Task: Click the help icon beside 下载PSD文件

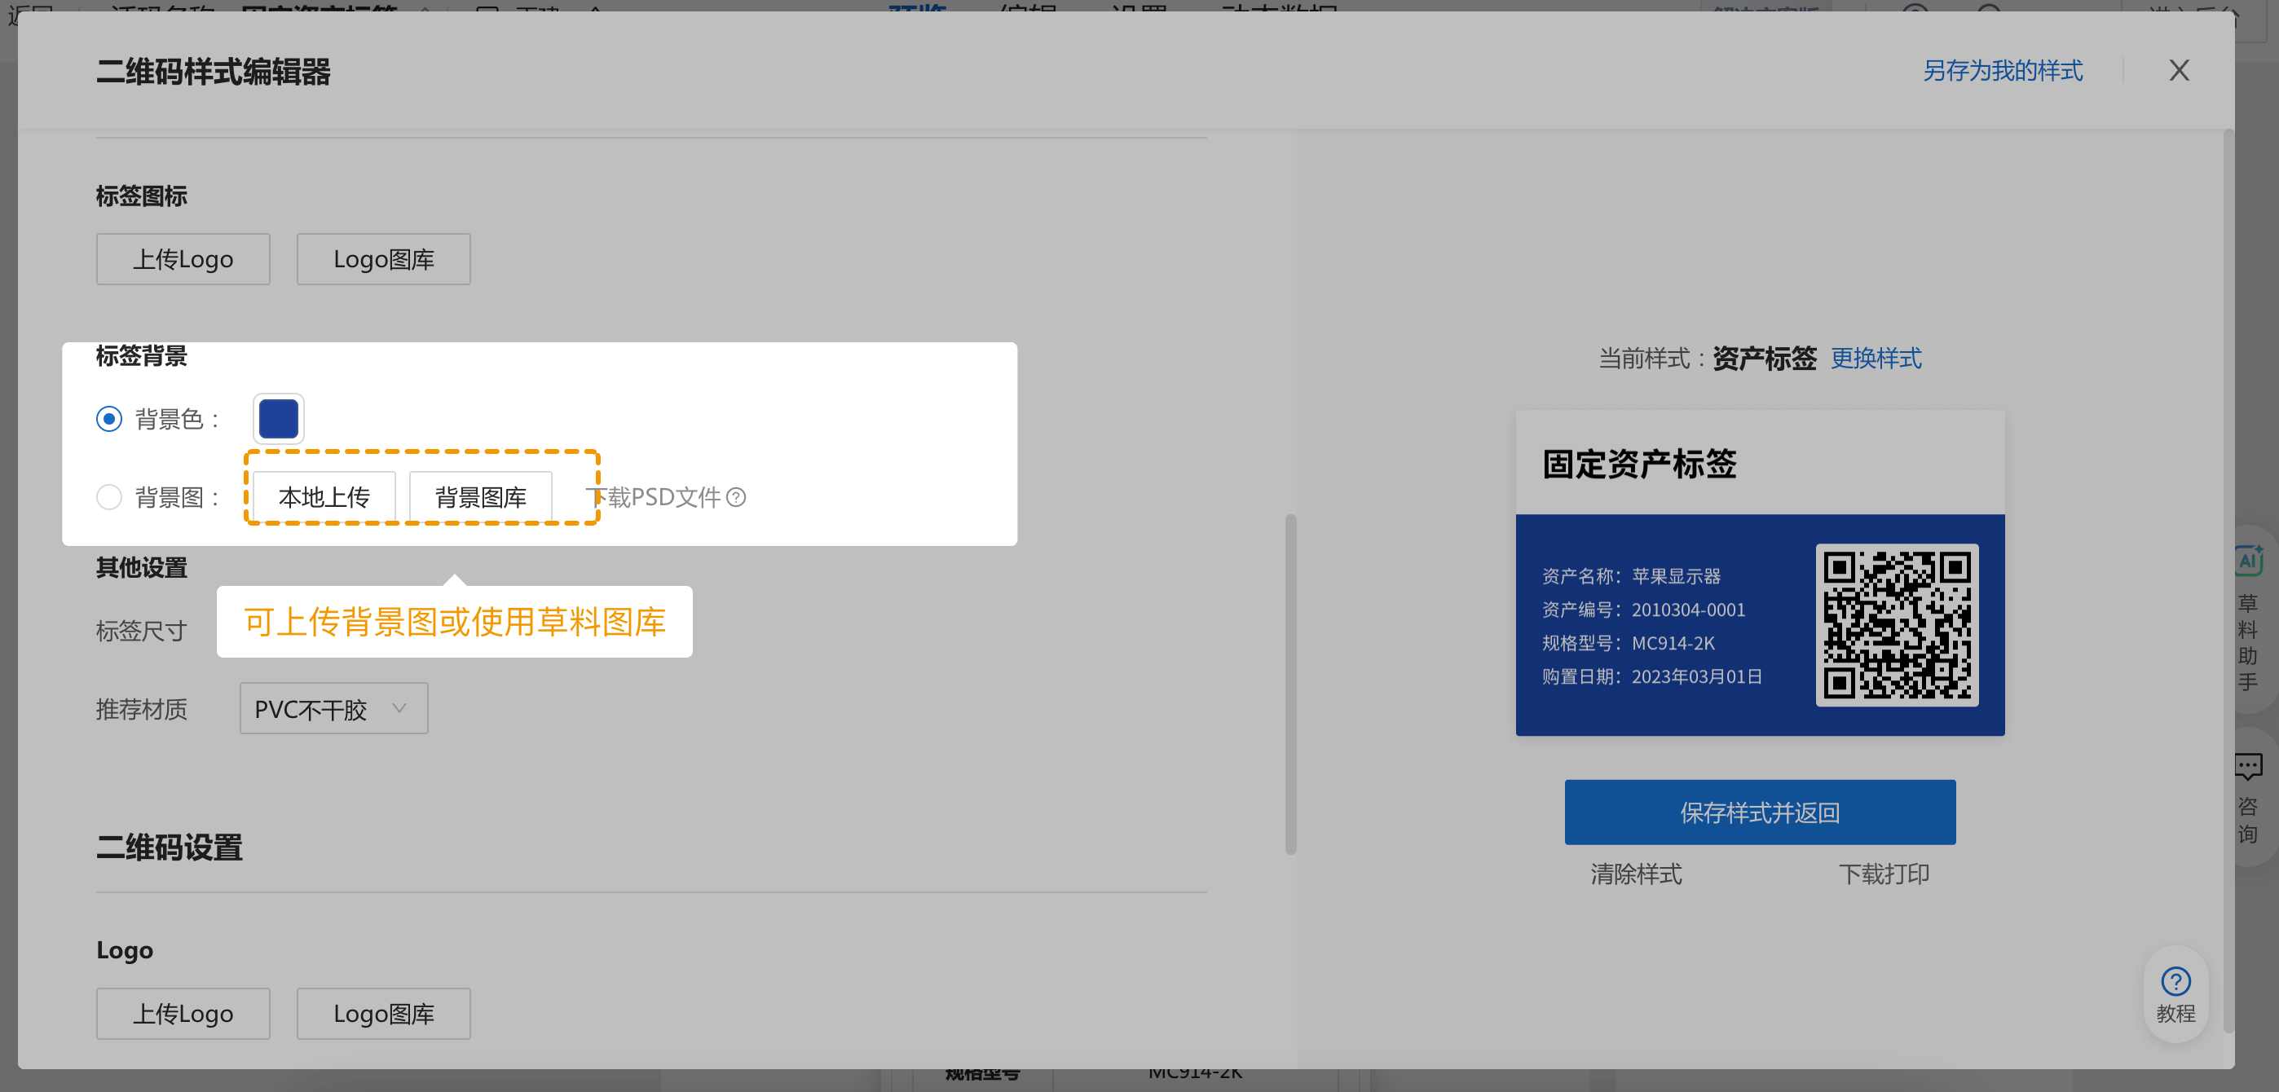Action: tap(737, 498)
